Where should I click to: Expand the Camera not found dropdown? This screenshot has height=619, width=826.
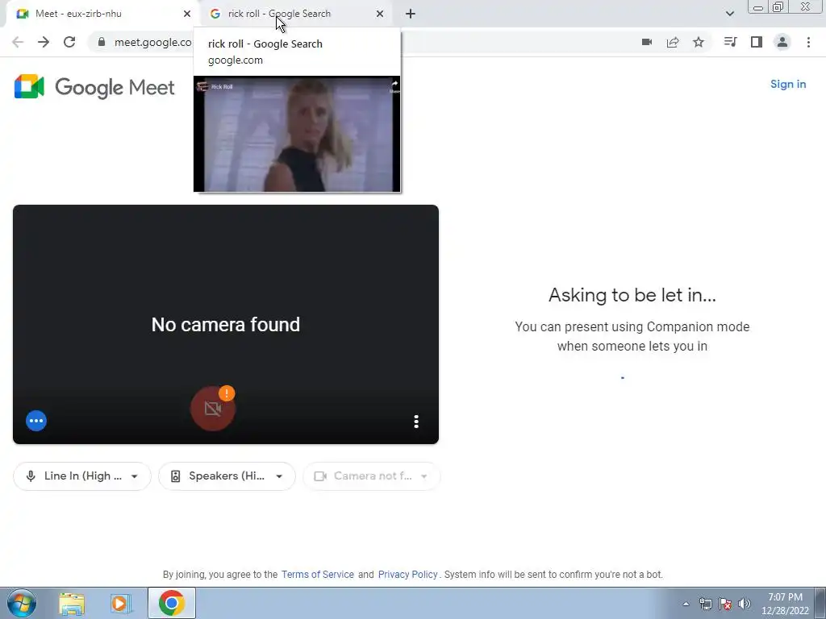[371, 476]
